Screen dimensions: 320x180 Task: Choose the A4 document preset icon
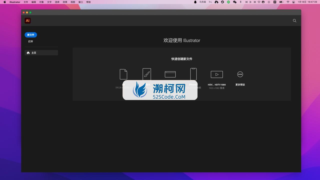click(x=123, y=74)
